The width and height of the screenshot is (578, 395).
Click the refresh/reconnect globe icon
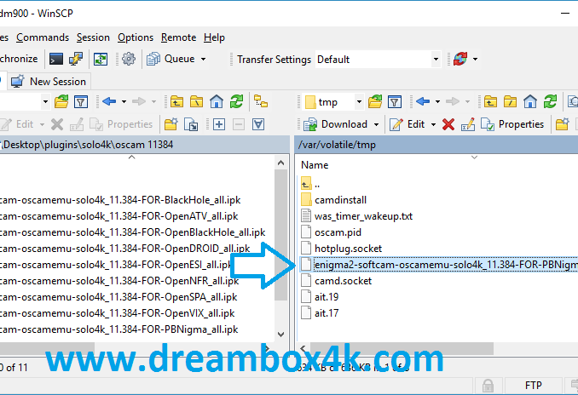(x=460, y=59)
